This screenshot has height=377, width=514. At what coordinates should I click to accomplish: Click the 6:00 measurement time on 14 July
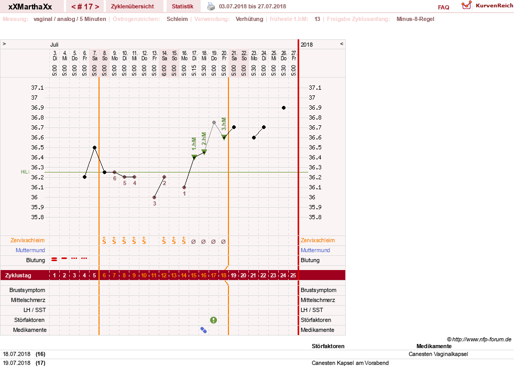pos(164,70)
